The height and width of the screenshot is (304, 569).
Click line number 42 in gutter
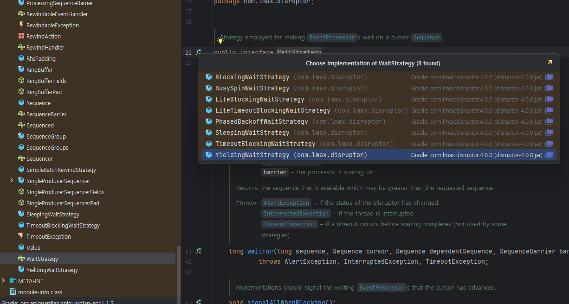[188, 262]
